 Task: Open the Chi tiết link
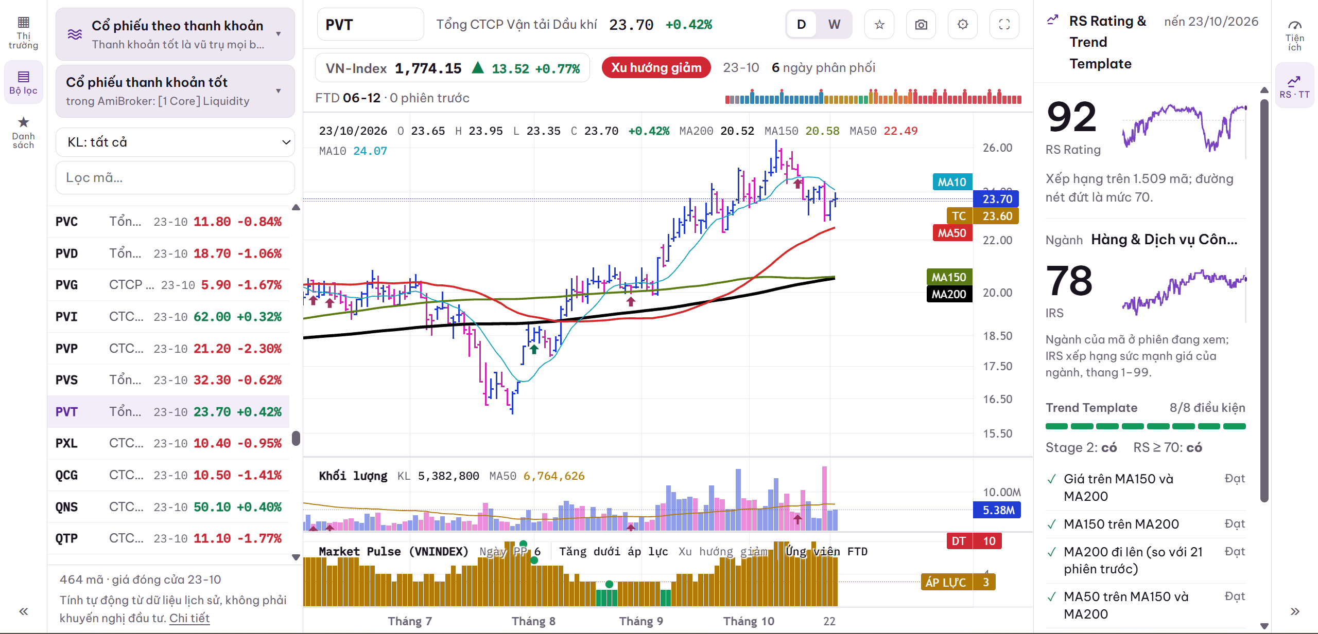pyautogui.click(x=189, y=618)
